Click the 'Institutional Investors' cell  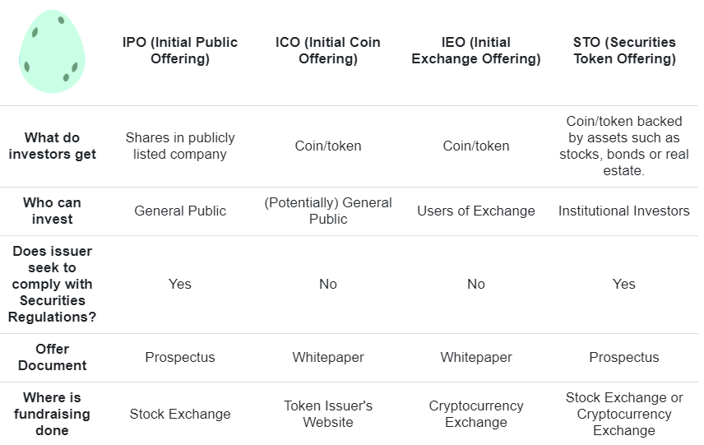tap(624, 211)
